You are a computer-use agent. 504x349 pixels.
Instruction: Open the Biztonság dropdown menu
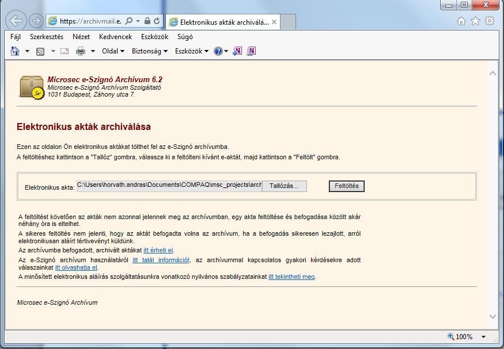(x=150, y=51)
